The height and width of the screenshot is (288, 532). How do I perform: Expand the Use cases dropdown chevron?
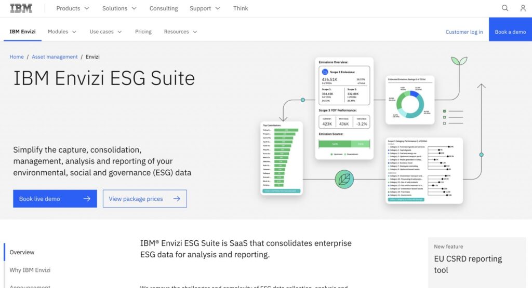tap(119, 32)
